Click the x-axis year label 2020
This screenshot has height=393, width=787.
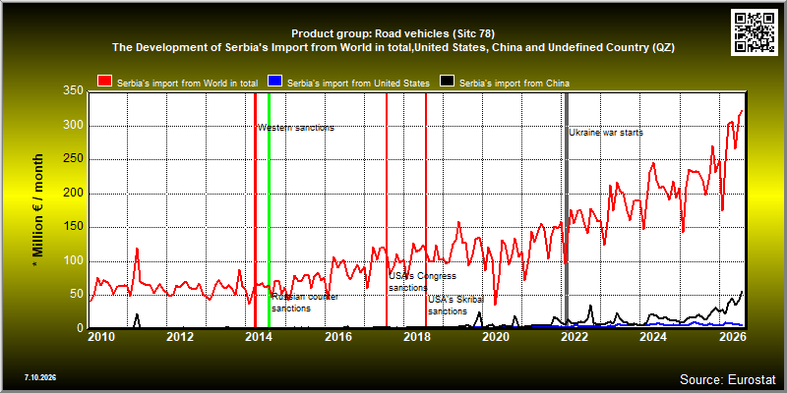click(x=496, y=336)
